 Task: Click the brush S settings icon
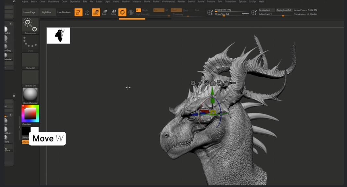click(210, 12)
